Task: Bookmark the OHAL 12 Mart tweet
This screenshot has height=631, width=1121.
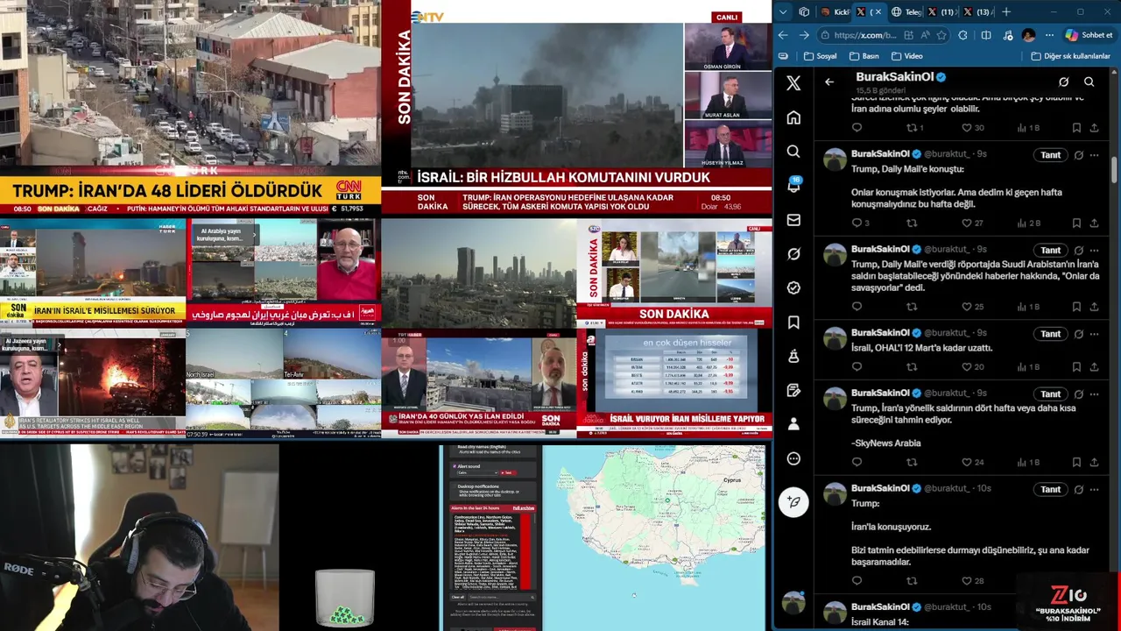Action: point(1076,366)
